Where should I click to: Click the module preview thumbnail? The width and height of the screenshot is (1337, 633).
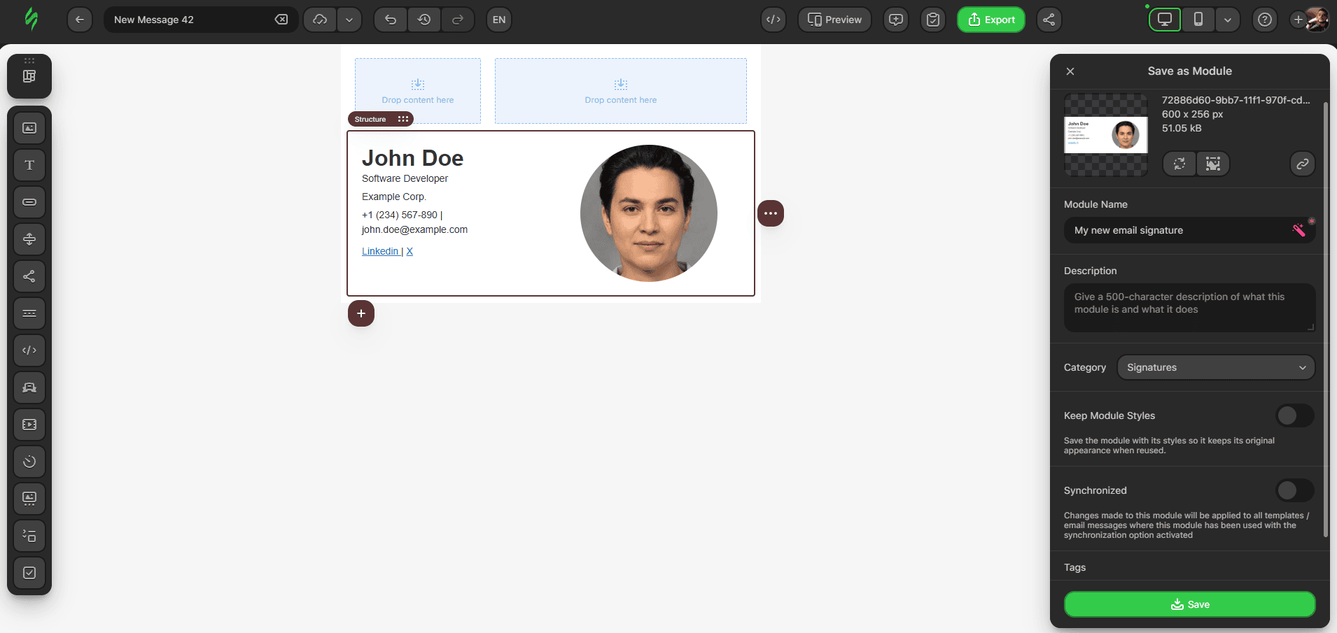1106,134
